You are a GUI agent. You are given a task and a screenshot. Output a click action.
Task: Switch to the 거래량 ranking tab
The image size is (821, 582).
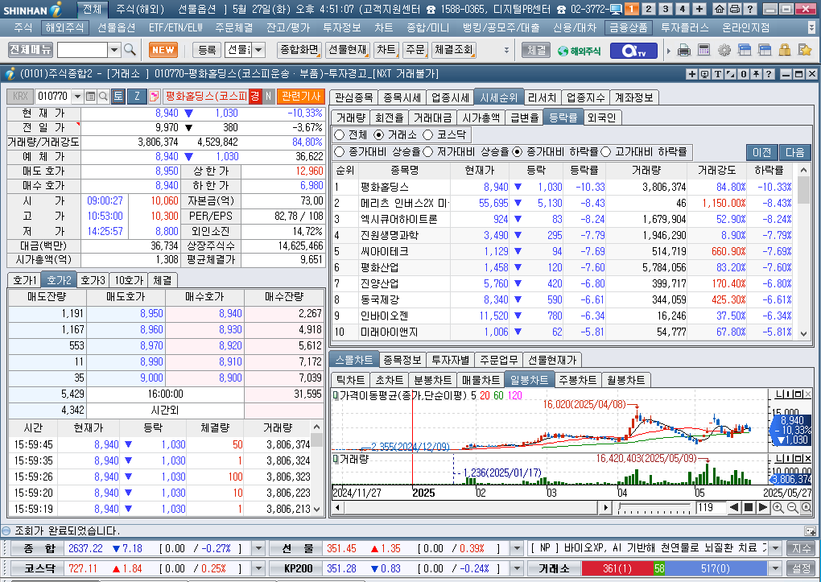pyautogui.click(x=350, y=118)
